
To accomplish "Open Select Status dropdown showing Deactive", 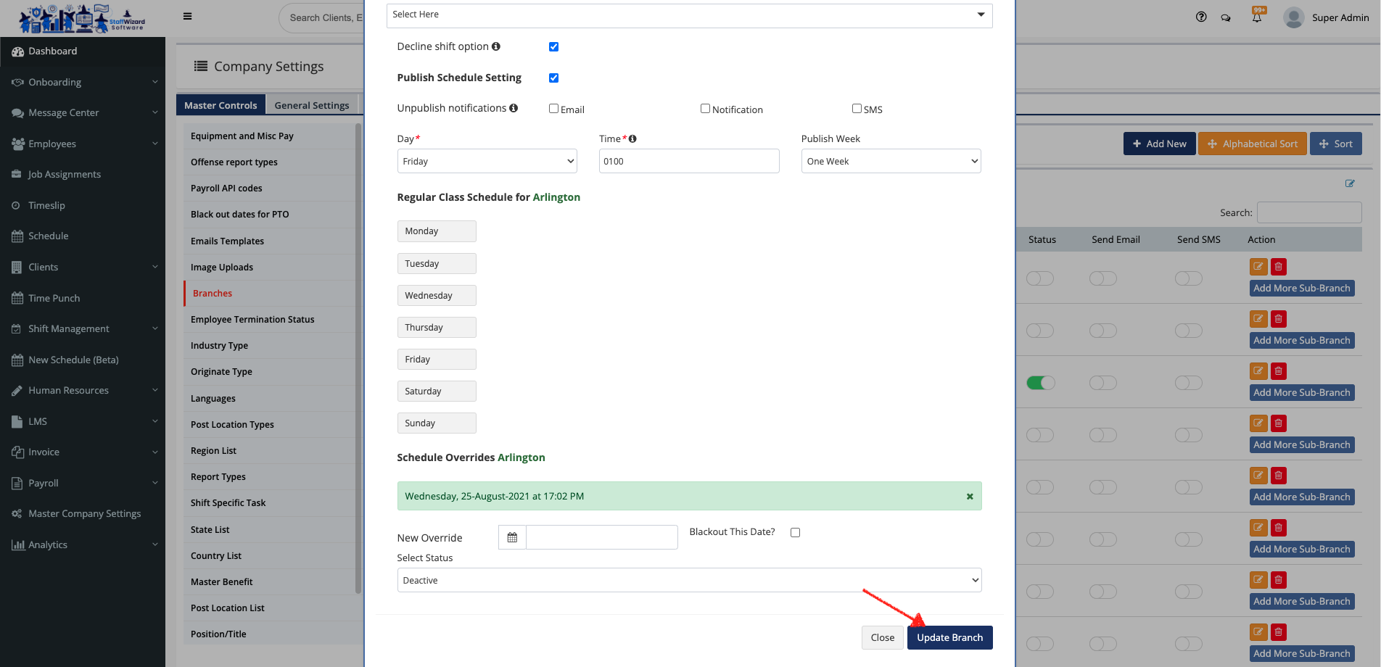I will pyautogui.click(x=689, y=580).
